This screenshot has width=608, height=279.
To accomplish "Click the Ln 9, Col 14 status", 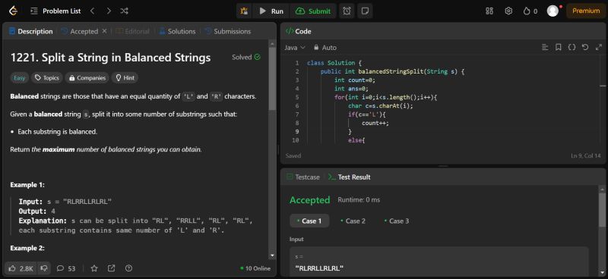I will [x=585, y=155].
